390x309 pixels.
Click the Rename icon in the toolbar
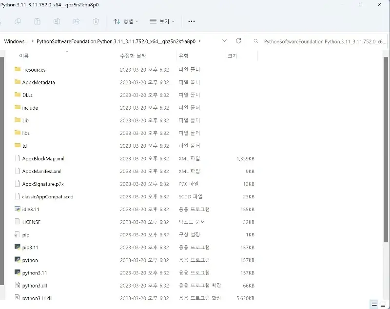coord(57,21)
